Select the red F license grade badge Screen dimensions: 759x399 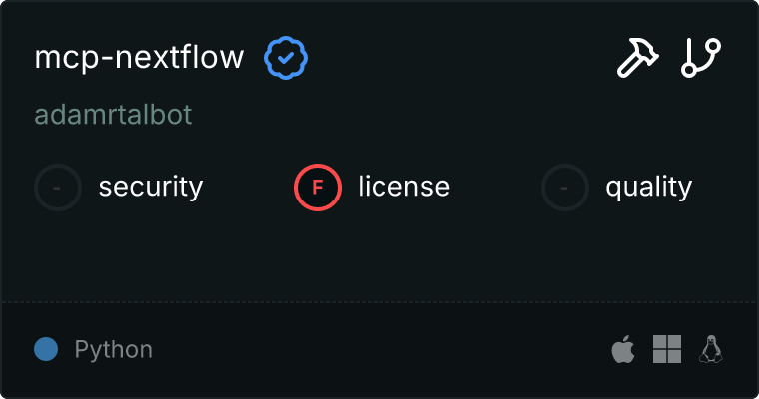pyautogui.click(x=318, y=187)
